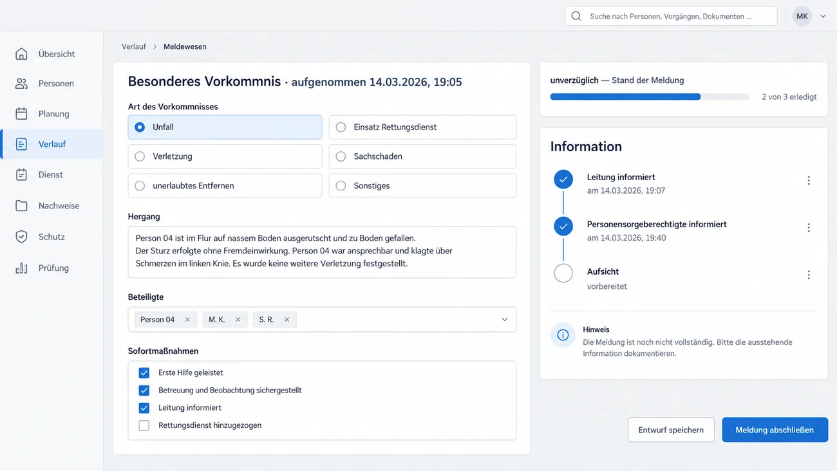Select the Sachschaden radio option

(422, 156)
